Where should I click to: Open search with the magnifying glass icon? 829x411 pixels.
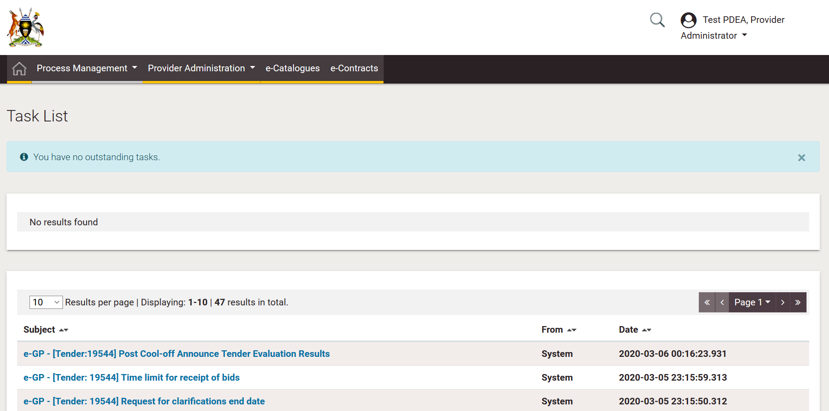coord(657,20)
